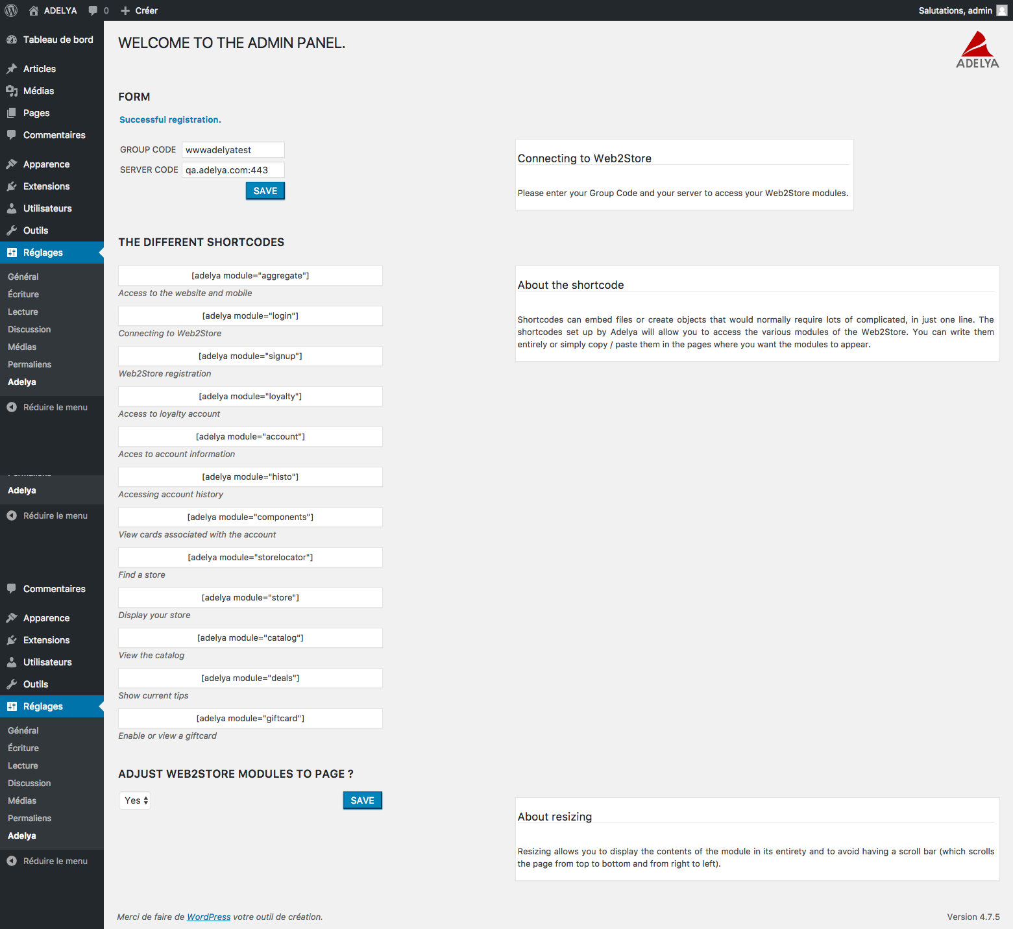Click 'Accessing account history' description
The width and height of the screenshot is (1013, 929).
coord(171,494)
